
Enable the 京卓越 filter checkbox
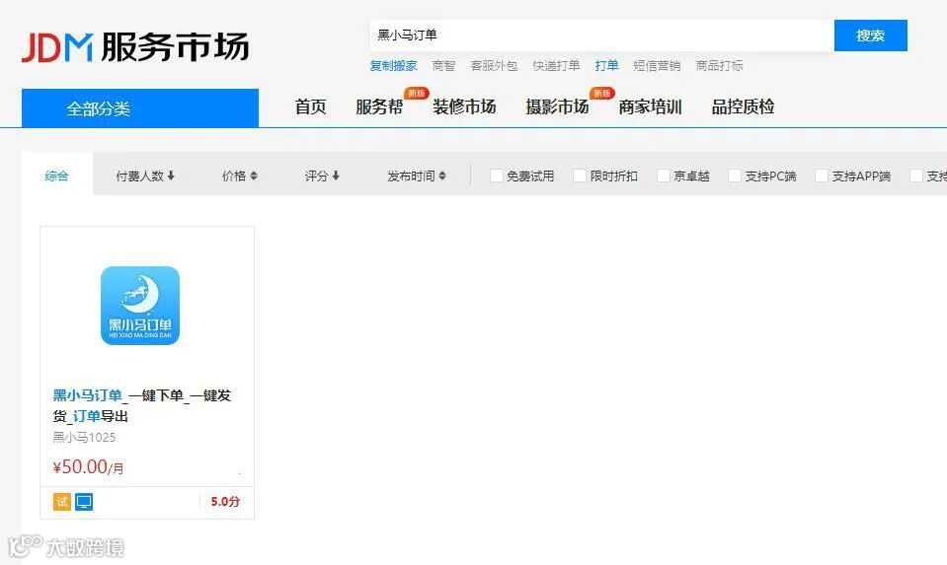coord(664,176)
